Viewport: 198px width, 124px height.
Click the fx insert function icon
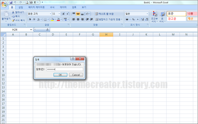coord(48,29)
